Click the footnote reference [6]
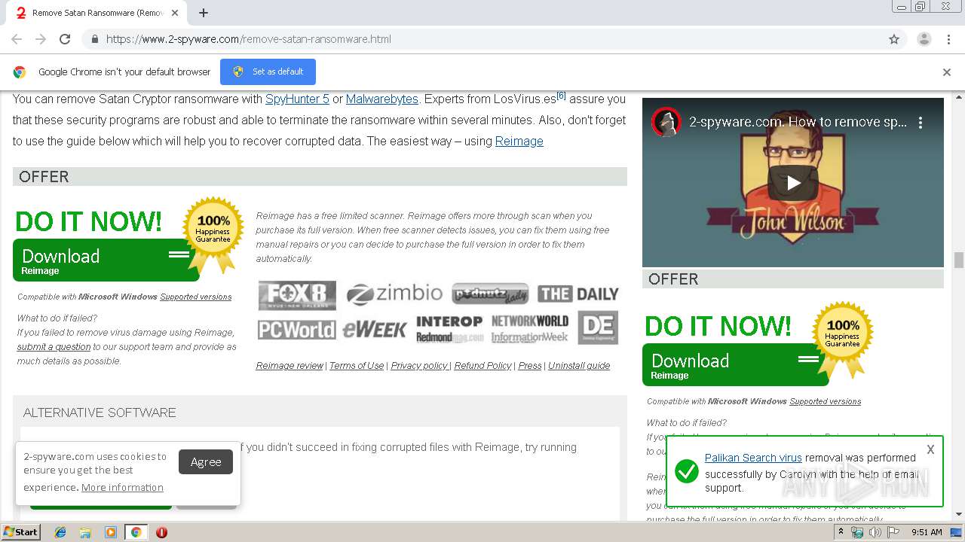965x542 pixels. tap(561, 96)
